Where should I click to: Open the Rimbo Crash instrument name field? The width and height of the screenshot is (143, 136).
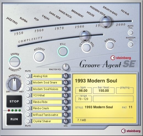pos(47,108)
